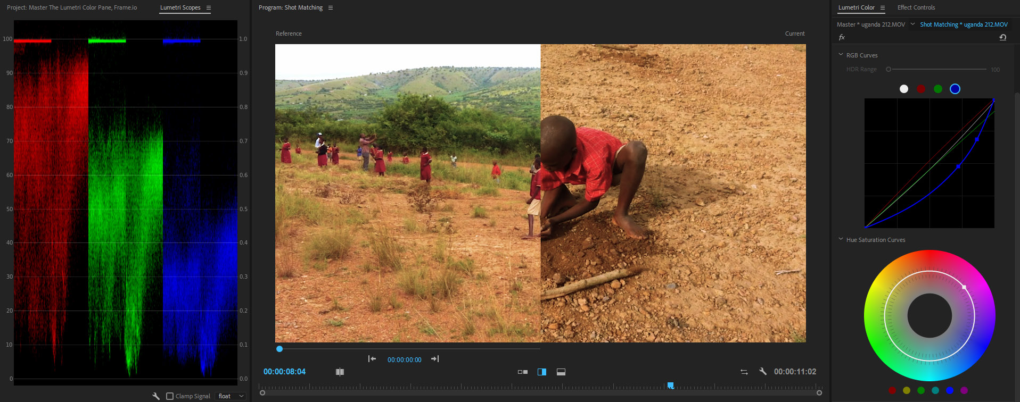Enable the Clamp Signal checkbox
This screenshot has width=1020, height=402.
170,396
